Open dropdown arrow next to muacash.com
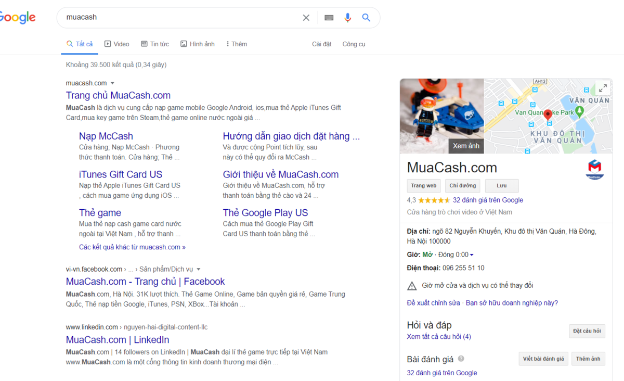 pos(112,83)
